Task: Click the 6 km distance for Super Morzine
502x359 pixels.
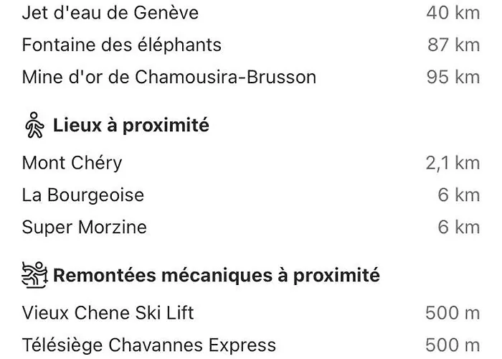Action: (x=459, y=228)
